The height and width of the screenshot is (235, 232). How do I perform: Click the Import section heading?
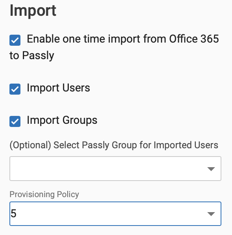coord(33,11)
